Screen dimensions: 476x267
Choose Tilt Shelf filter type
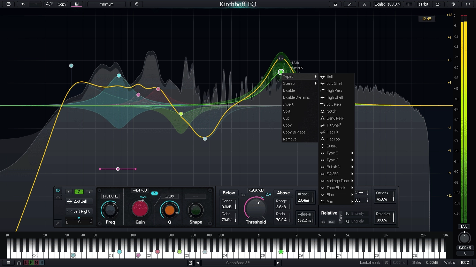(x=336, y=125)
